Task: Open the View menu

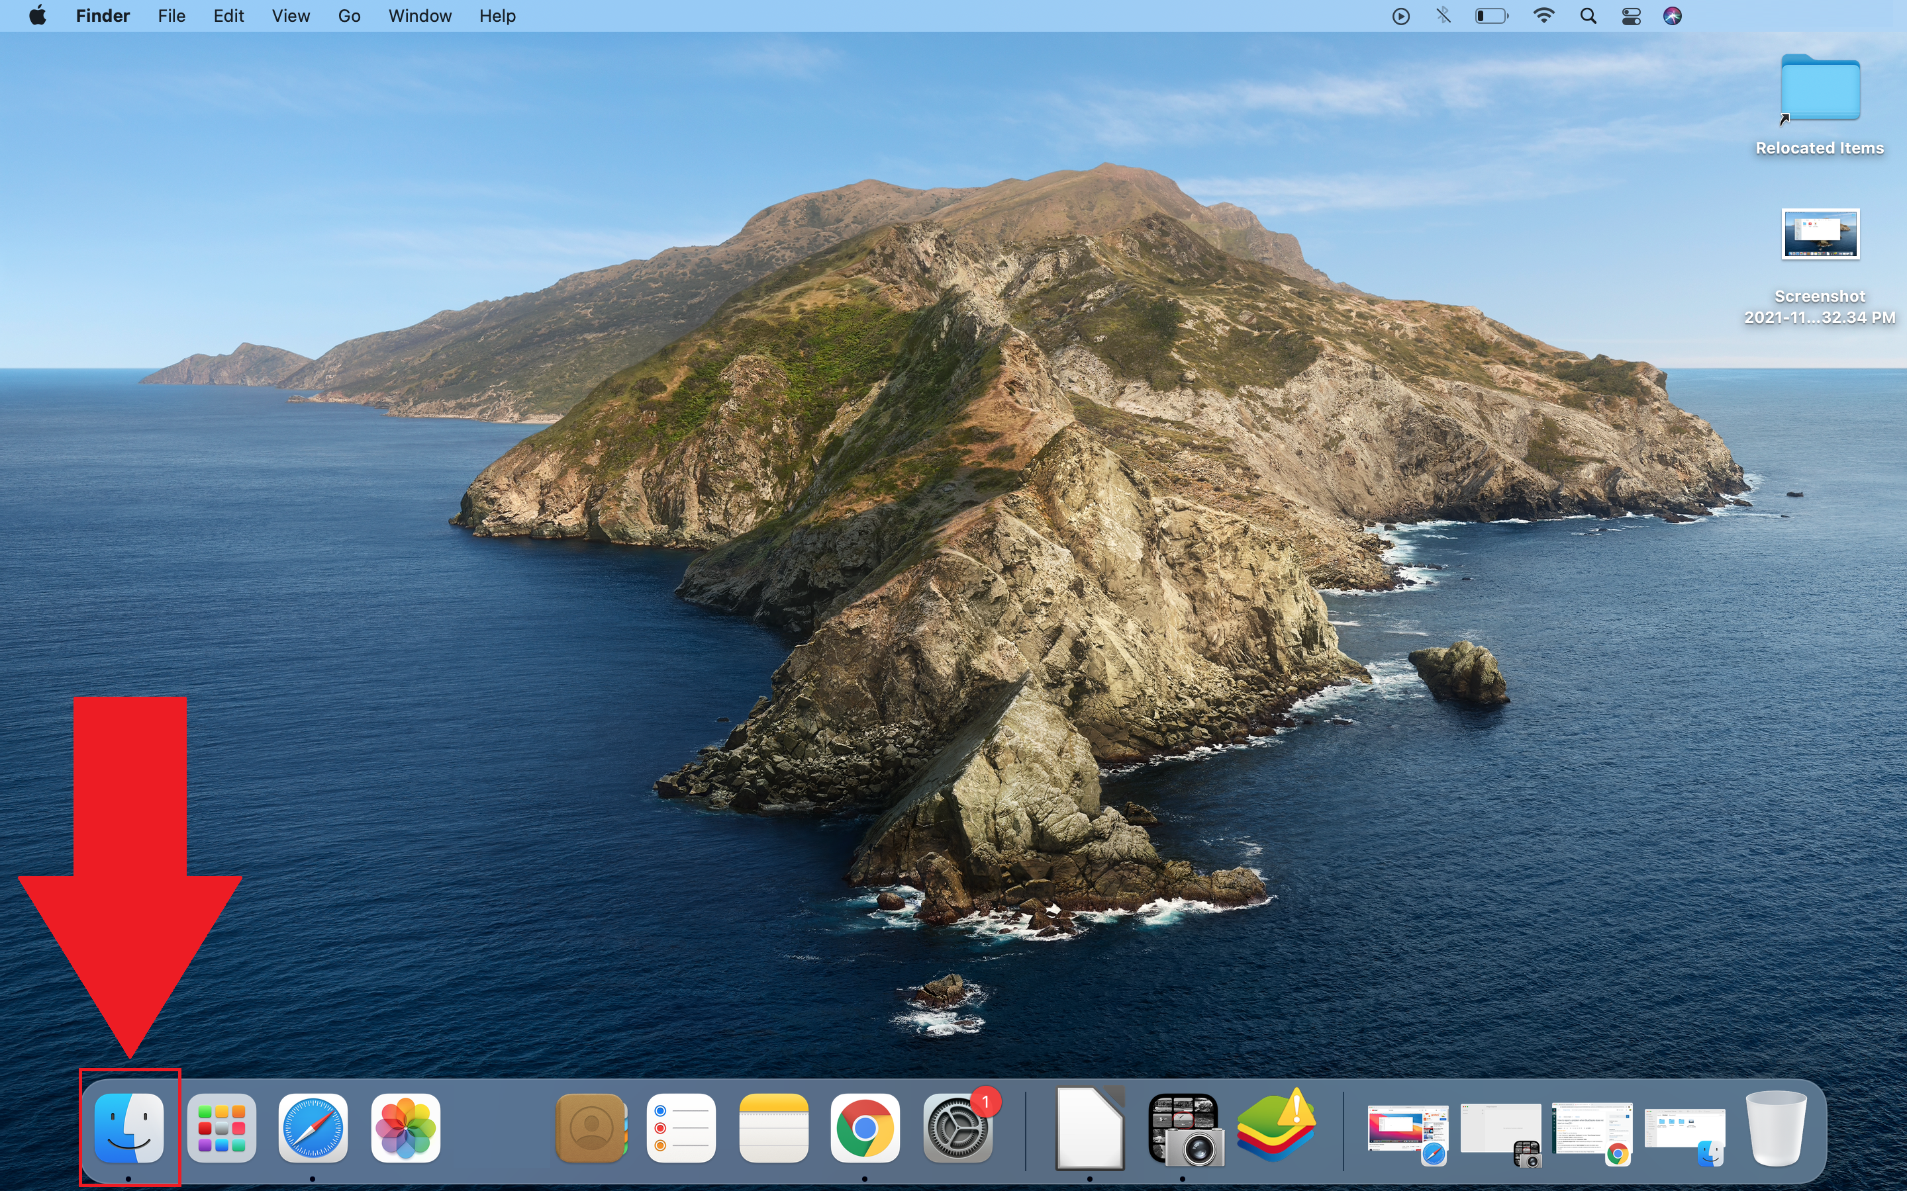Action: (x=291, y=16)
